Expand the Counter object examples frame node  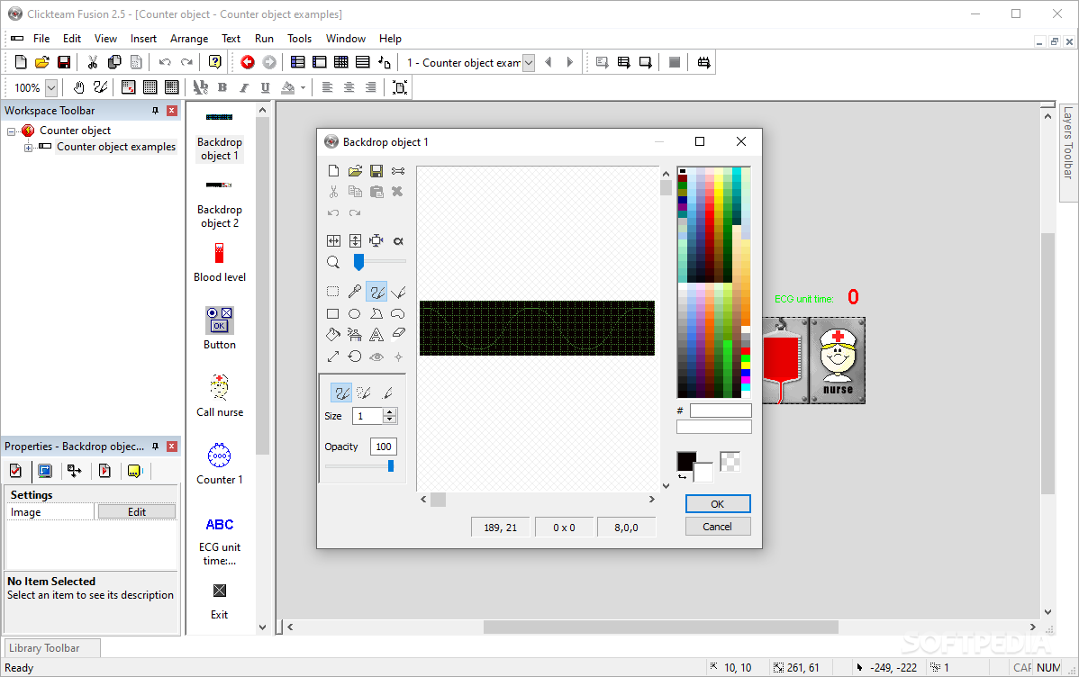point(28,148)
